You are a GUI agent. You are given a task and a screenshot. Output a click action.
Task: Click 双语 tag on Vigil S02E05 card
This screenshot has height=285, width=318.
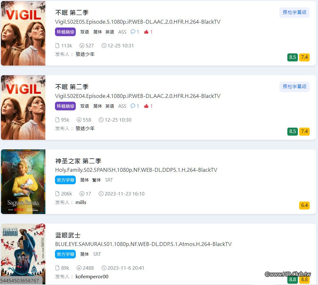85,32
